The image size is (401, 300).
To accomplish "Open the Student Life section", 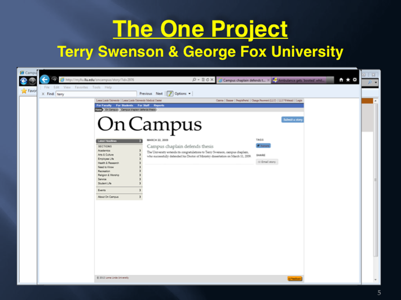I will pyautogui.click(x=119, y=183).
